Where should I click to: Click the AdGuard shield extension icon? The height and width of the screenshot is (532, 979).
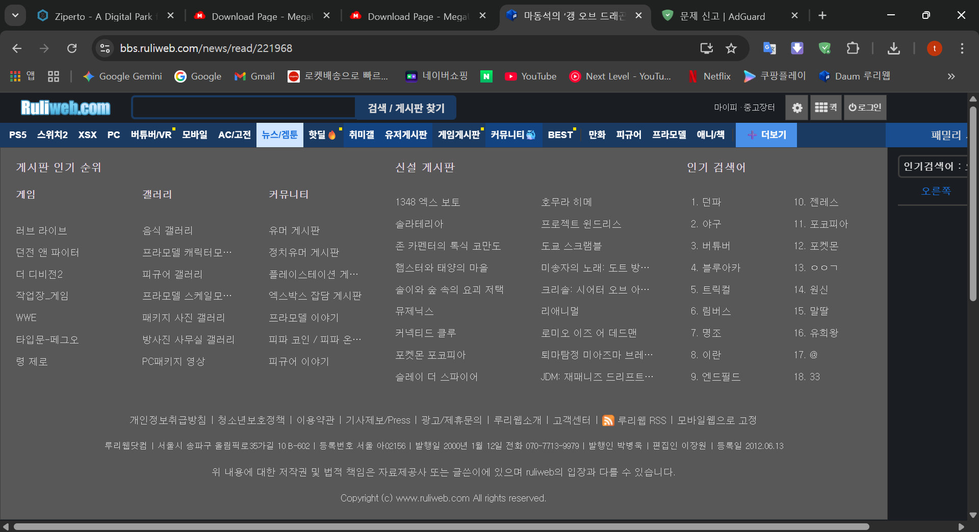click(825, 48)
